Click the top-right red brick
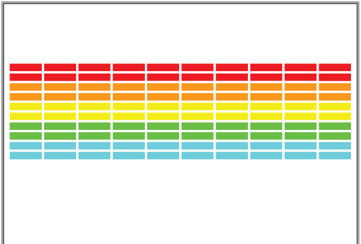 click(x=334, y=68)
